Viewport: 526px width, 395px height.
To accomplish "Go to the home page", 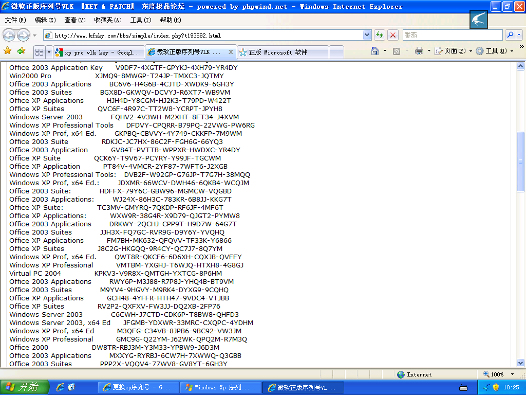I will [x=375, y=51].
